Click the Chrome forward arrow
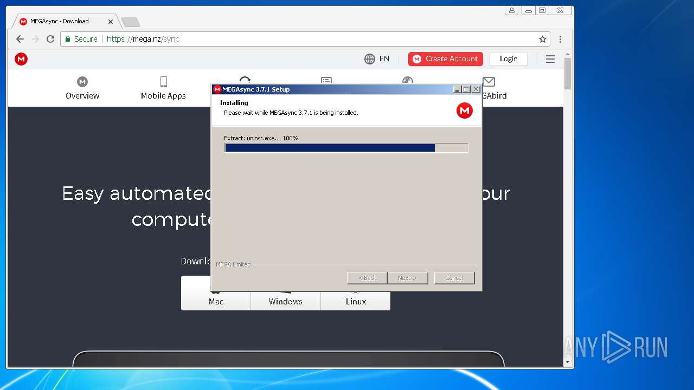This screenshot has width=694, height=390. 35,39
